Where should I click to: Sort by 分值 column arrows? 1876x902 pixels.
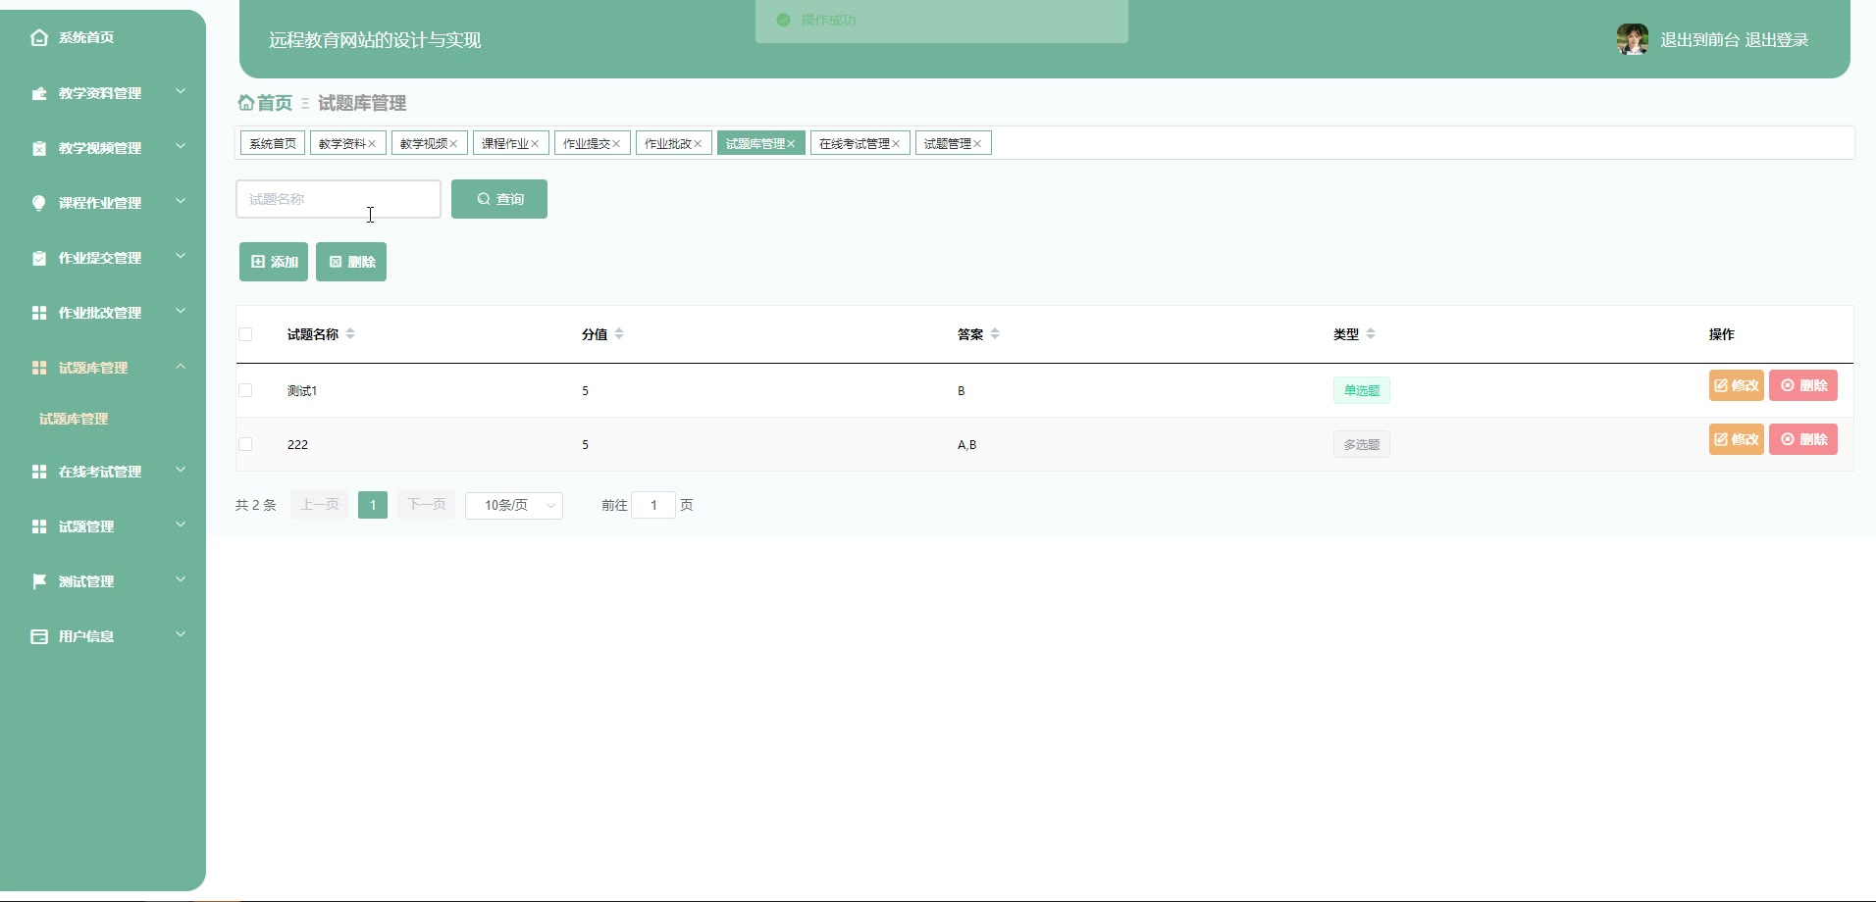point(619,334)
